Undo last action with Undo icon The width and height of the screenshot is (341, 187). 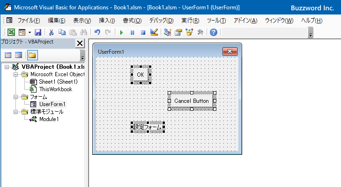tap(97, 32)
